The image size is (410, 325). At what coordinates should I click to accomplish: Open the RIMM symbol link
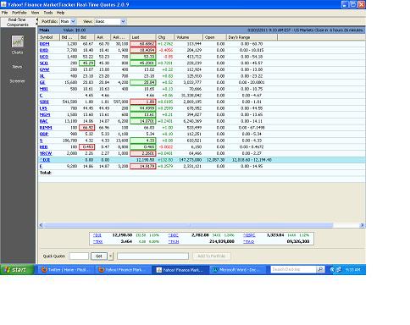pyautogui.click(x=46, y=128)
